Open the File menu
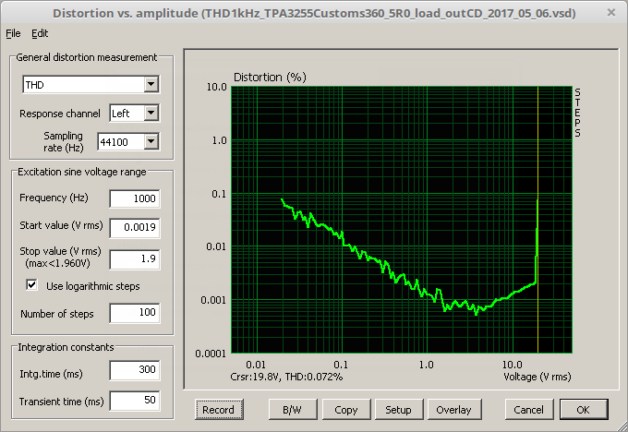Viewport: 628px width, 432px height. pos(13,33)
